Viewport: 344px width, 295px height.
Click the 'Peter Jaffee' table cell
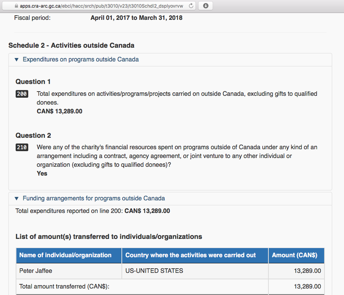point(36,271)
